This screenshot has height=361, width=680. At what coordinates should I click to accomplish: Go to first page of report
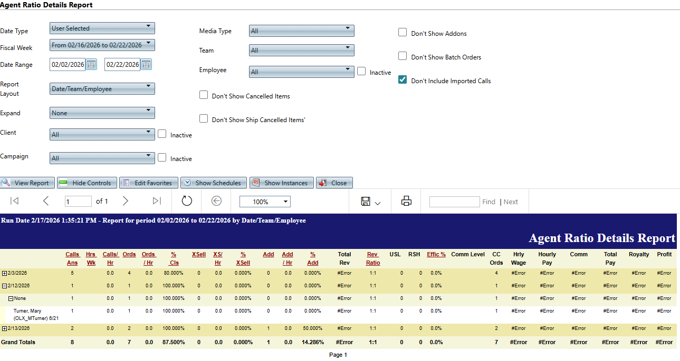pos(15,201)
